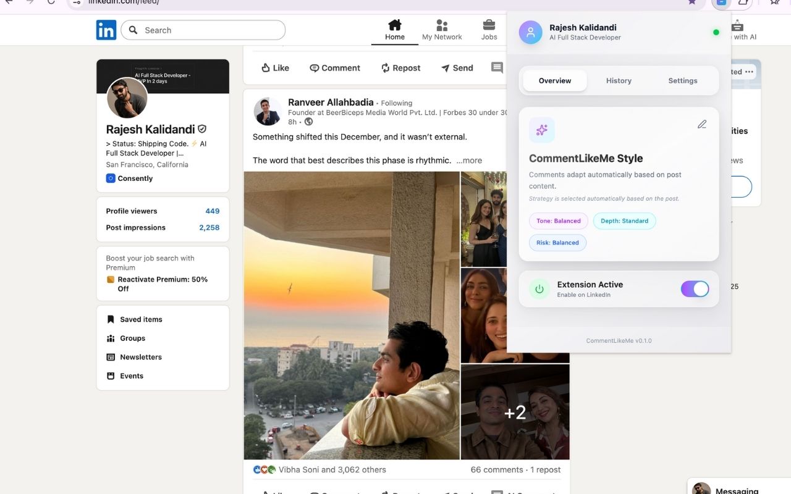
Task: Open the Jobs briefcase icon
Action: 489,25
